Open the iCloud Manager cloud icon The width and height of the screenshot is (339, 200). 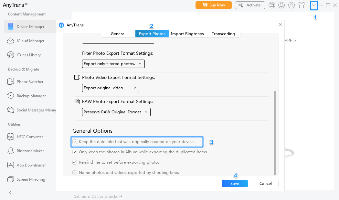click(11, 41)
